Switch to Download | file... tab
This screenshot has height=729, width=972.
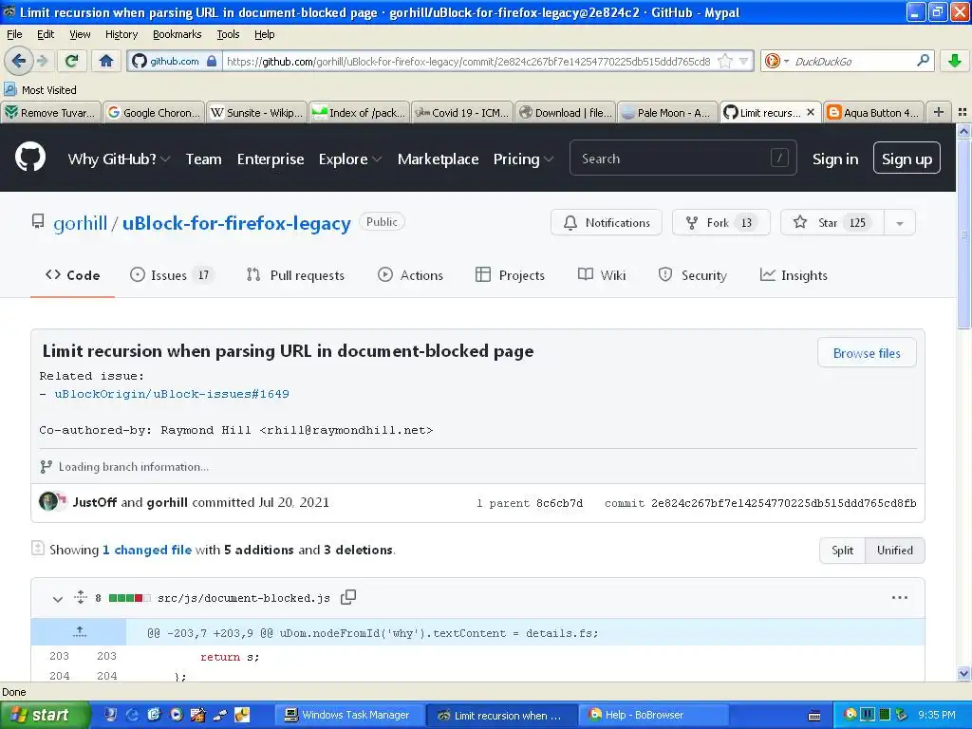[x=566, y=112]
